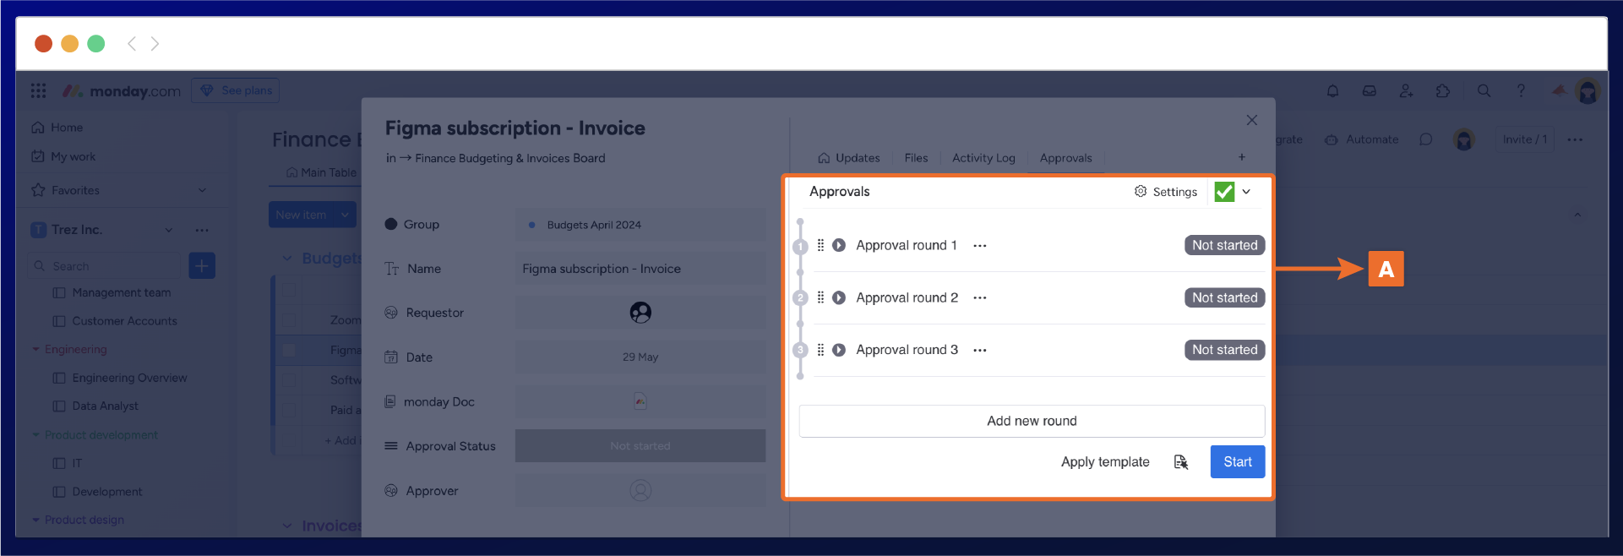Screen dimensions: 1623x556
Task: Open Approval round 2 more options menu
Action: pyautogui.click(x=980, y=297)
